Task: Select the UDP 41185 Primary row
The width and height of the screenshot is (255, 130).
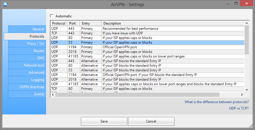Action: [x=147, y=56]
